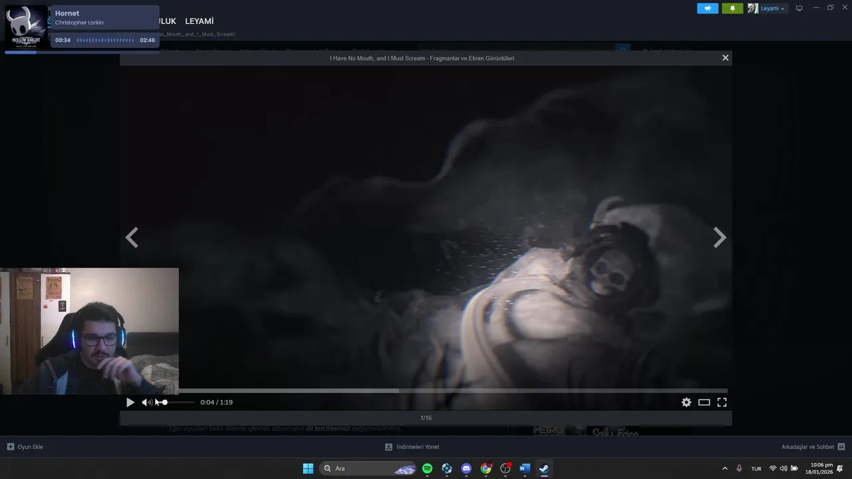852x479 pixels.
Task: Open the Wi-Fi network tray icon
Action: coord(773,468)
